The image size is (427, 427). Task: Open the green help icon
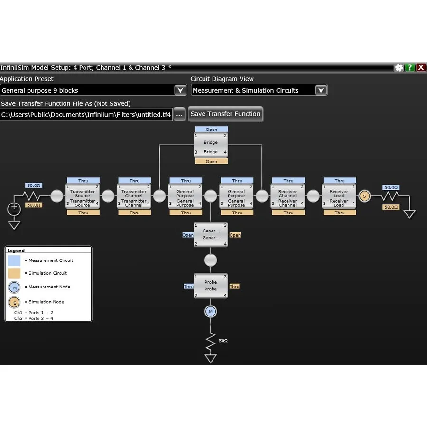click(x=409, y=67)
